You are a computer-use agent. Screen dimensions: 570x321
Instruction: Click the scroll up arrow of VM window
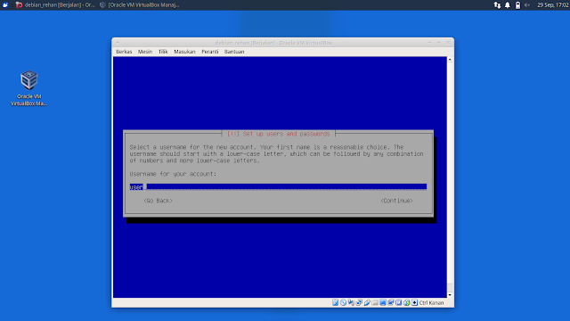click(450, 60)
